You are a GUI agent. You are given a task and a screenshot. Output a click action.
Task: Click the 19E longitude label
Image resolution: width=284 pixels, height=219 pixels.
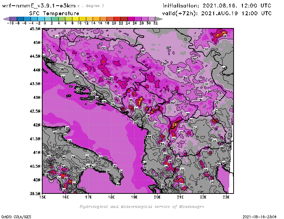(135, 197)
